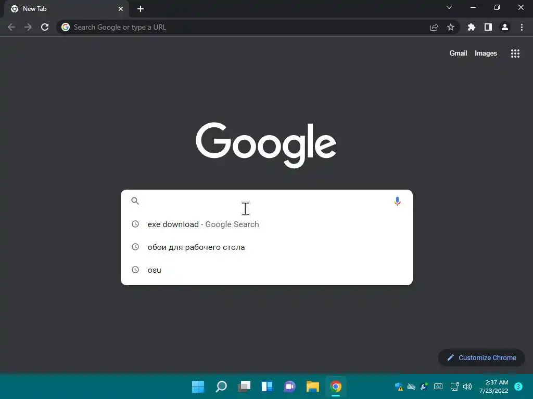Share this page icon in address bar
The width and height of the screenshot is (533, 399).
(434, 27)
